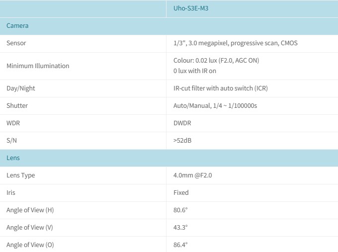Collapse the Lens section header
The height and width of the screenshot is (252, 338).
tap(13, 158)
